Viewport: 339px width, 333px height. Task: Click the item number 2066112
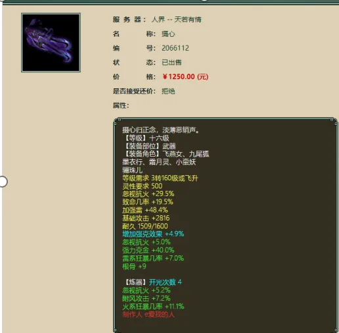[175, 48]
